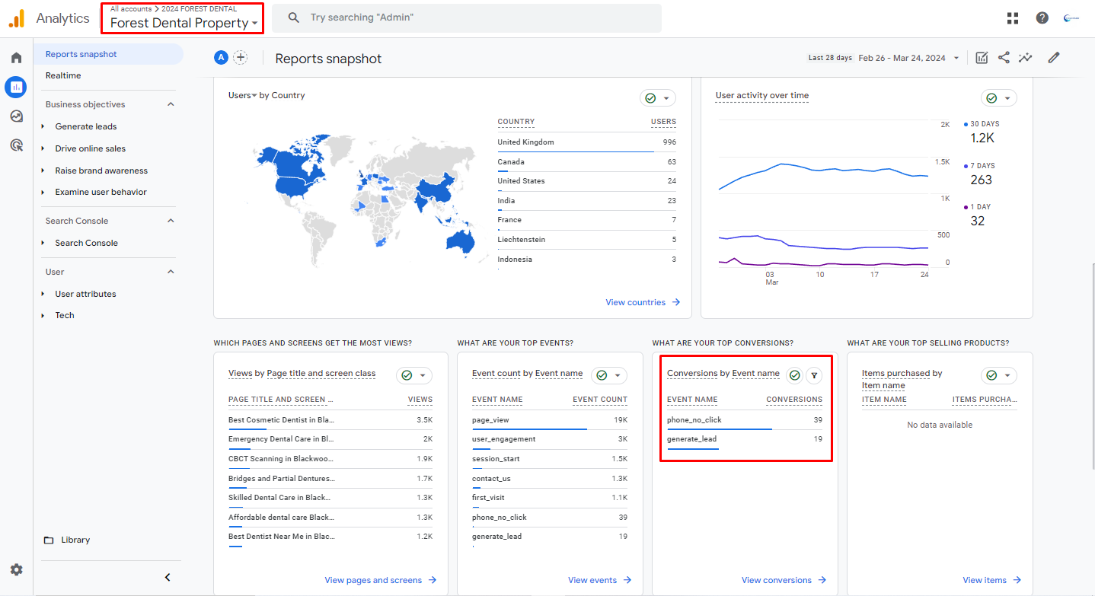1095x596 pixels.
Task: Open Users by Country data quality dropdown
Action: pyautogui.click(x=658, y=98)
